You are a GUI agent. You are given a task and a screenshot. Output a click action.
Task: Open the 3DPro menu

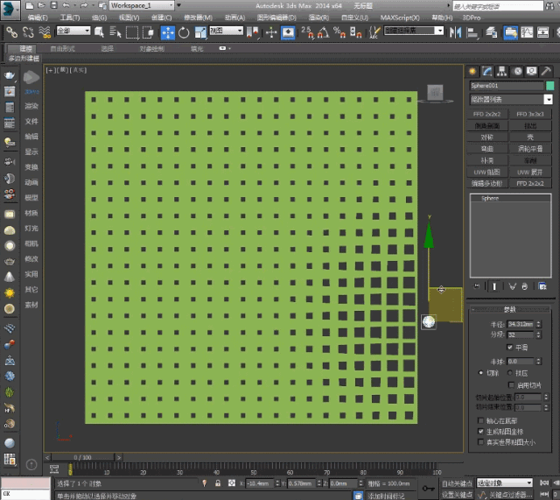(472, 18)
